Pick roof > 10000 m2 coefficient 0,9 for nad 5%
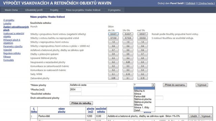 [x=142, y=46]
